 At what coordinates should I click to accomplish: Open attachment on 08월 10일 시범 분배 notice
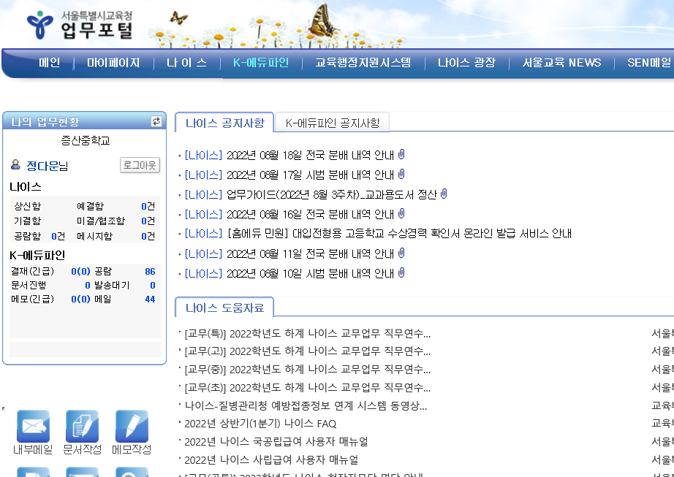point(401,272)
